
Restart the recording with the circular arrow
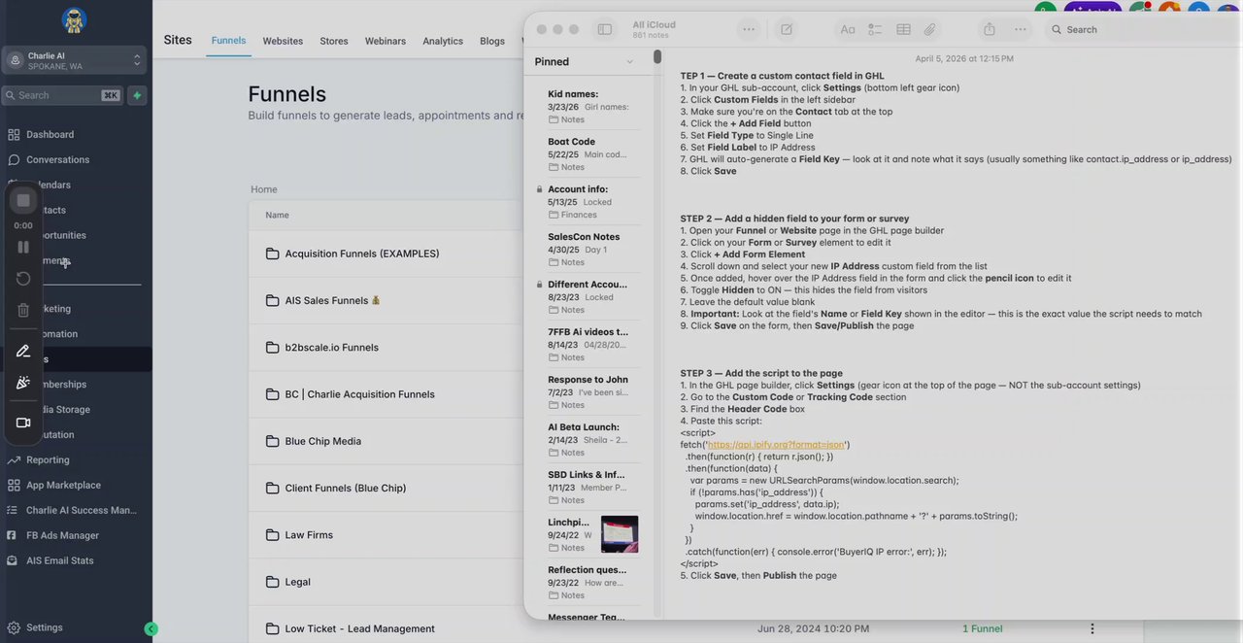23,279
